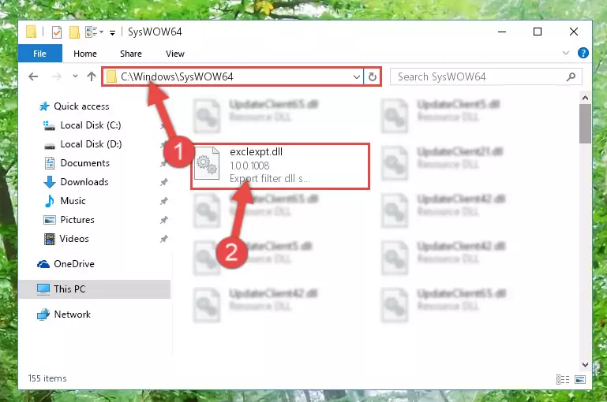Click the Documents page icon
607x402 pixels.
[x=50, y=163]
